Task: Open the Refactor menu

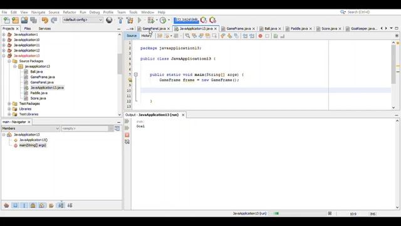Action: pos(70,12)
